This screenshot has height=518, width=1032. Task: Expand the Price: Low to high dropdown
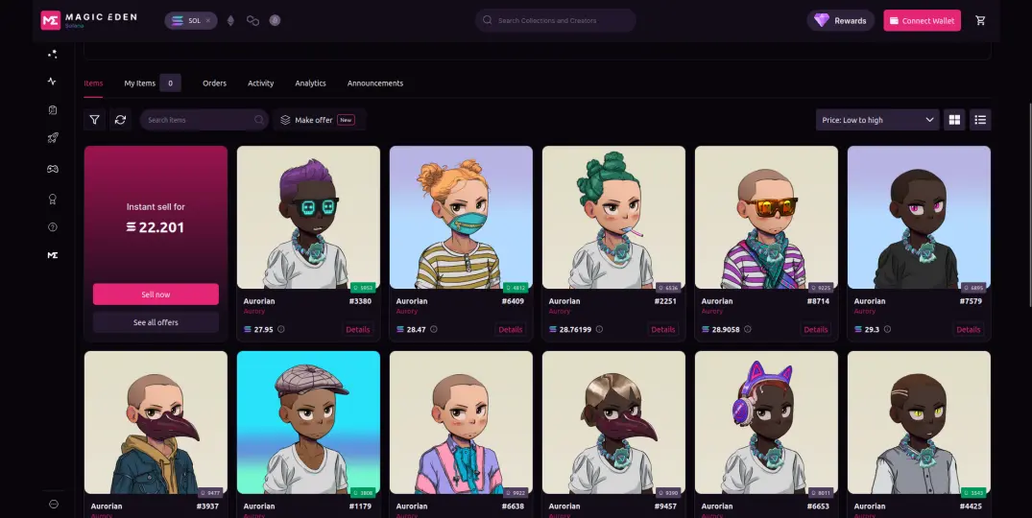(x=877, y=120)
